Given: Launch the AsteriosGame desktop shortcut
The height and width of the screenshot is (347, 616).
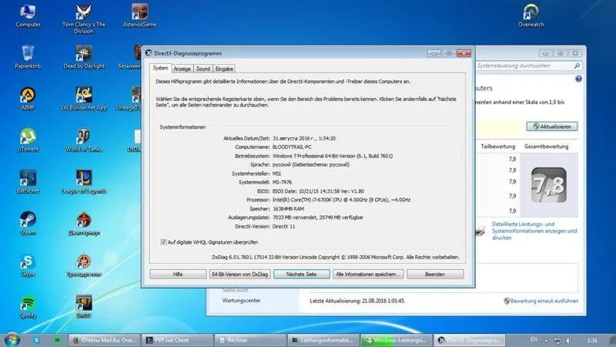Looking at the screenshot, I should click(x=139, y=15).
